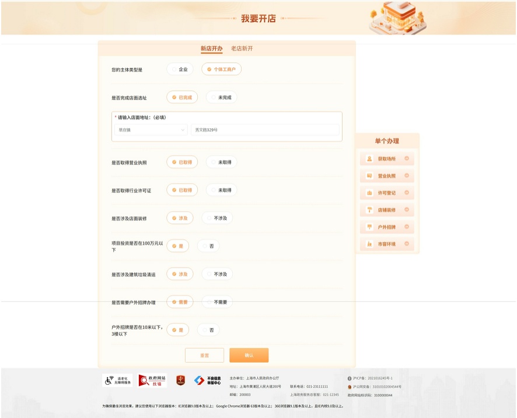
Task: Select 不需要 for 户外招牌办理
Action: (217, 302)
